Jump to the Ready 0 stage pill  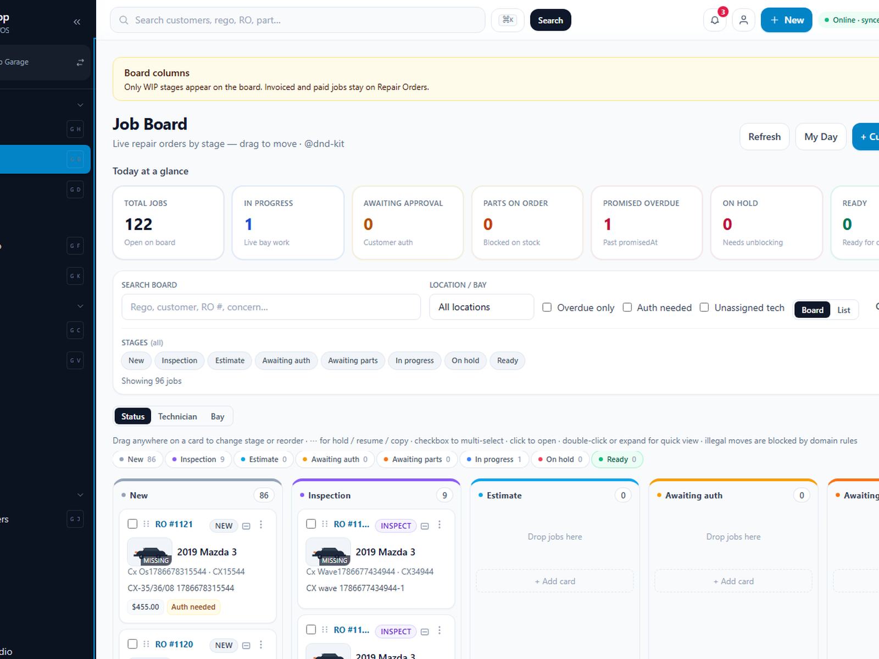617,459
